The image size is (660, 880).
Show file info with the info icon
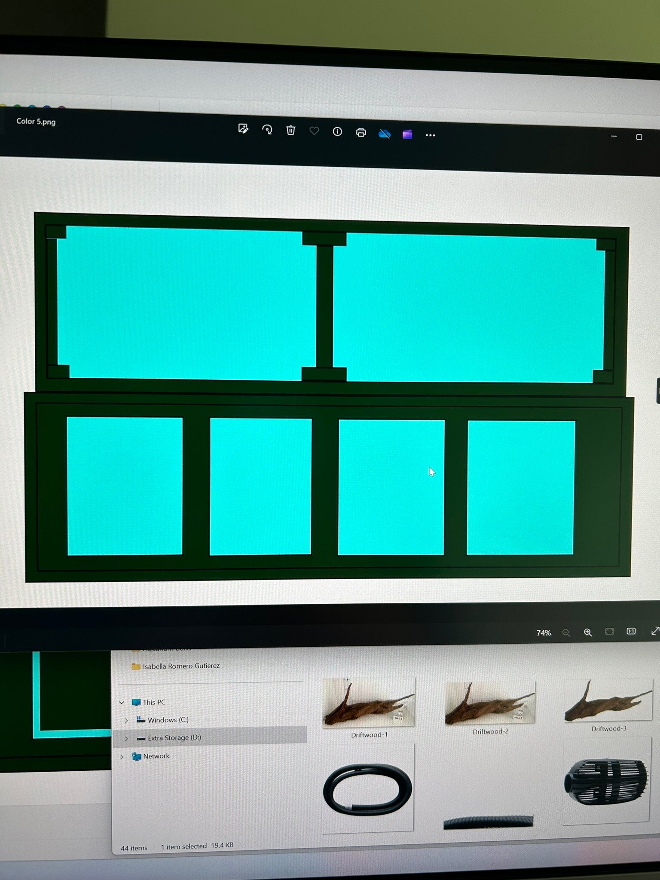[x=337, y=131]
